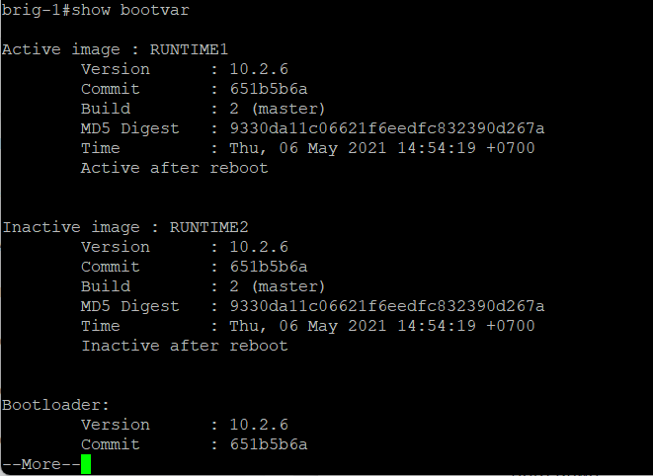653x476 pixels.
Task: Click the 'Active after reboot' line
Action: [175, 168]
